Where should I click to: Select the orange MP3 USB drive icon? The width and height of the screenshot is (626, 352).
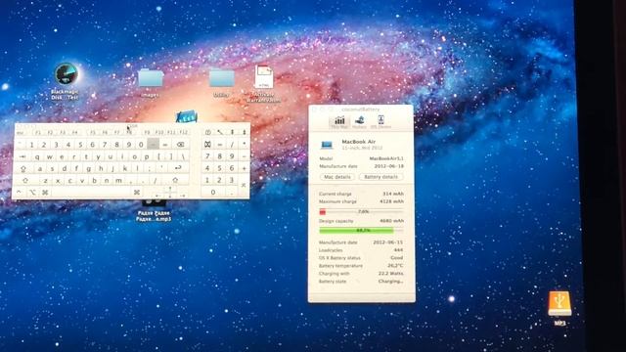[559, 303]
